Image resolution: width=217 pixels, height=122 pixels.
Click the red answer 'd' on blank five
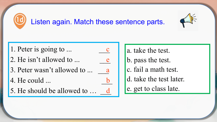click(108, 90)
